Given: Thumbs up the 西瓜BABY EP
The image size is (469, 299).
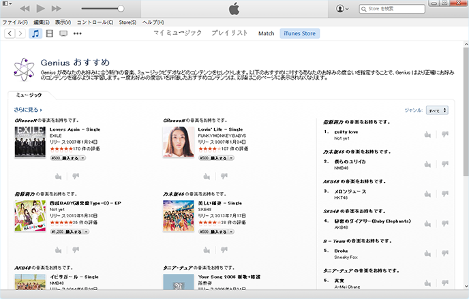Looking at the screenshot, I should 59,250.
